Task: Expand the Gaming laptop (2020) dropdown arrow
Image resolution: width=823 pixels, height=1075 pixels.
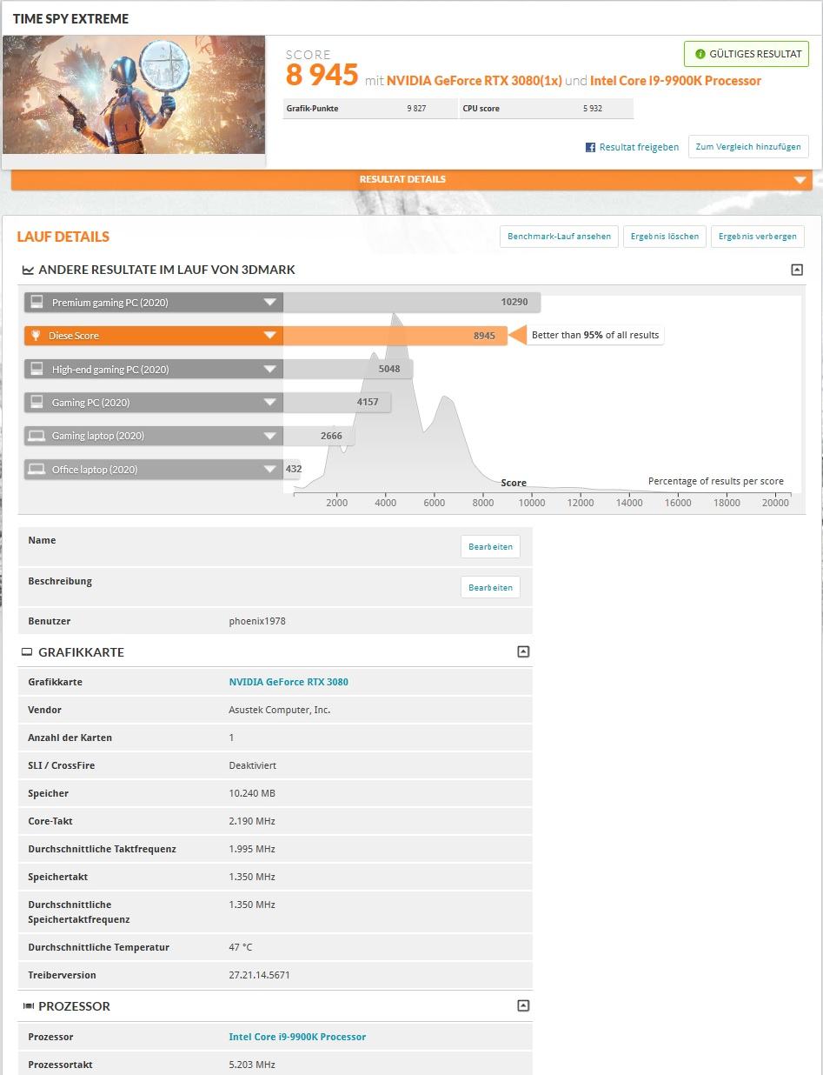Action: click(x=270, y=436)
